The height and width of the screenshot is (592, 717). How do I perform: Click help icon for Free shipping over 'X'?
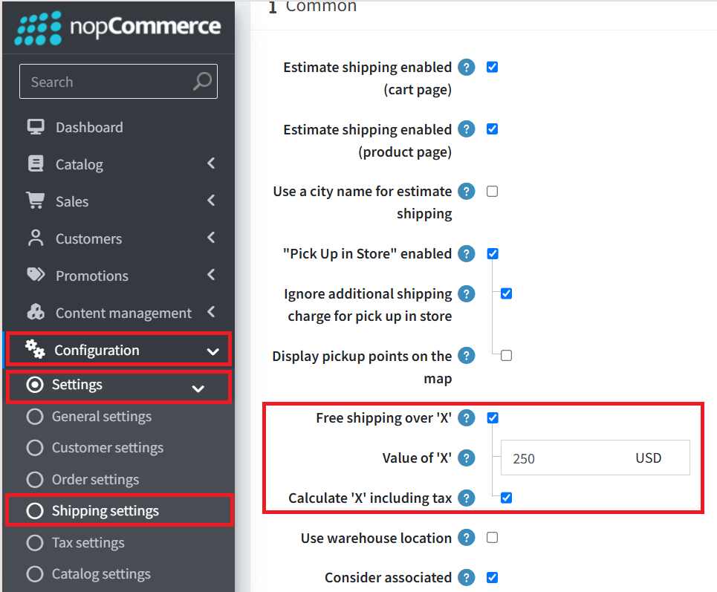[467, 417]
